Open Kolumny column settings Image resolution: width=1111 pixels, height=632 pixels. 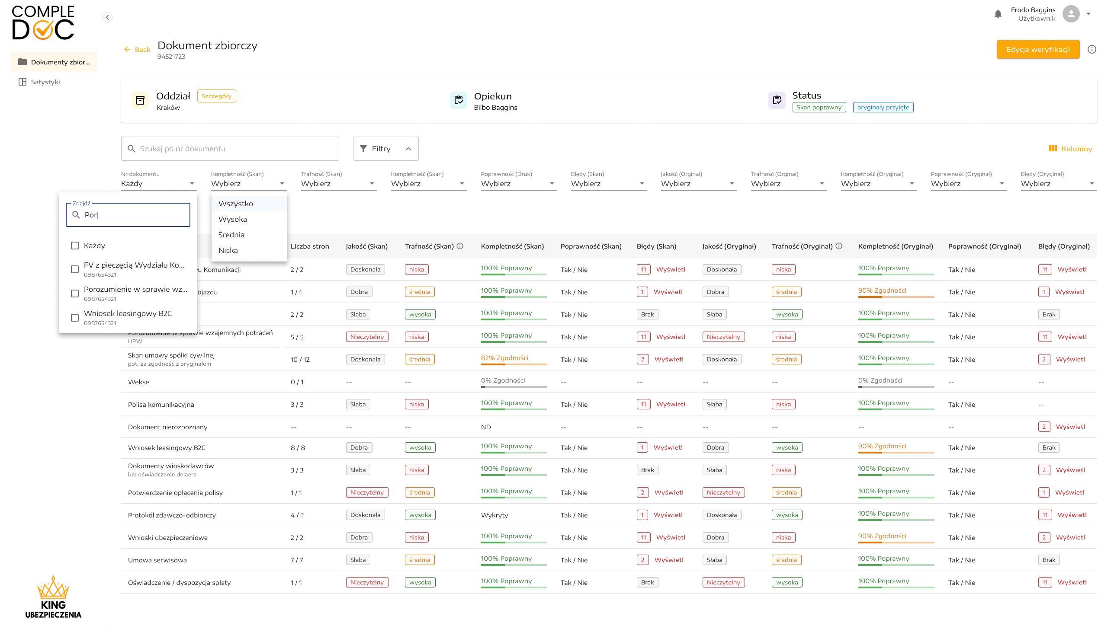(1070, 149)
